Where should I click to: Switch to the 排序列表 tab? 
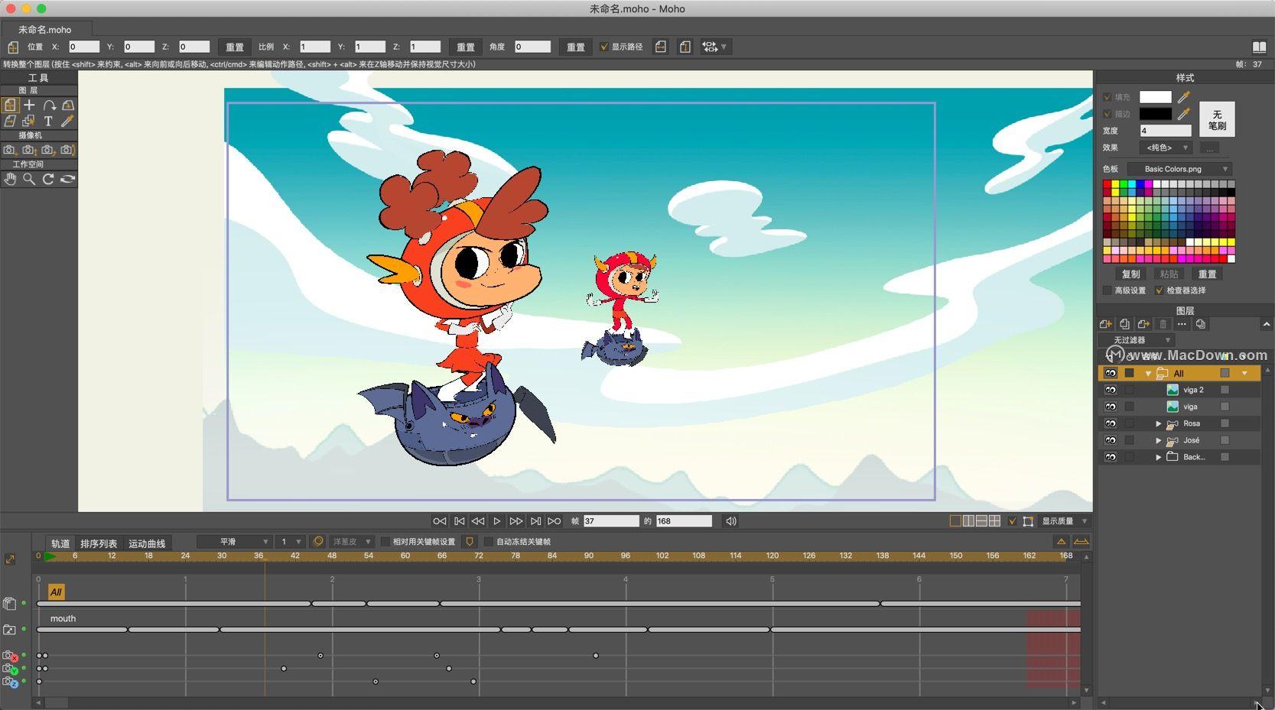(x=99, y=543)
